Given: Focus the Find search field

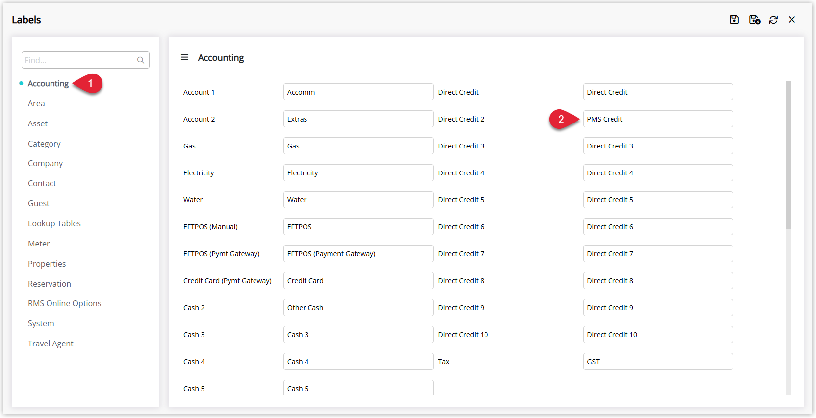Looking at the screenshot, I should (85, 60).
